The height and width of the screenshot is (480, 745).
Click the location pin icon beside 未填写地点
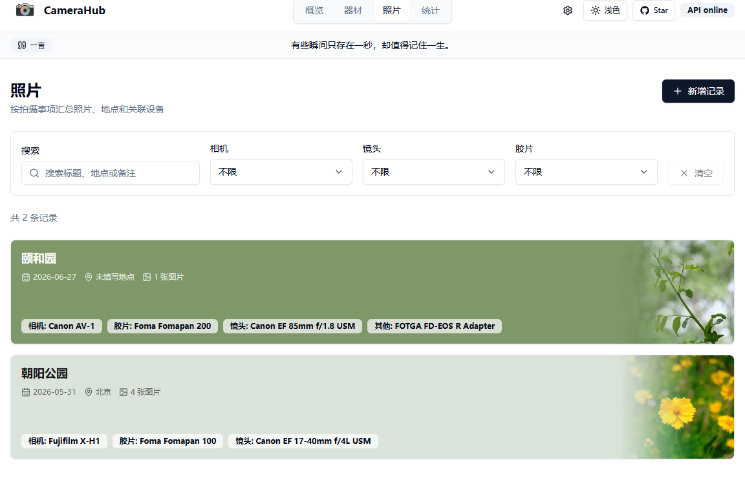click(89, 277)
